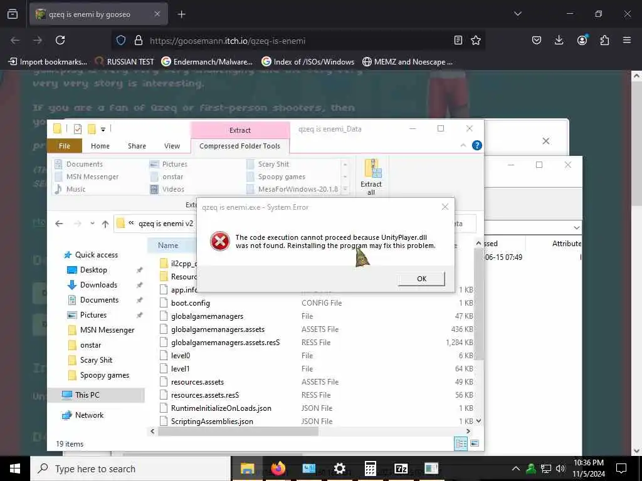The height and width of the screenshot is (481, 642).
Task: Open Firefox application hamburger menu
Action: coord(626,40)
